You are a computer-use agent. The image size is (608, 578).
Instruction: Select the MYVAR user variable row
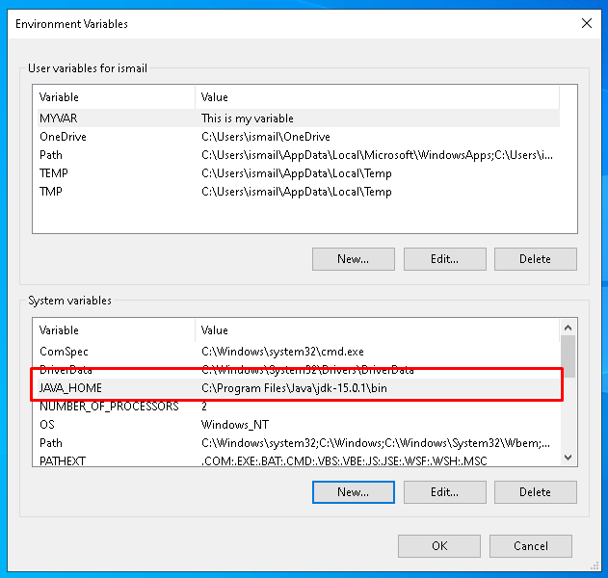tap(298, 118)
